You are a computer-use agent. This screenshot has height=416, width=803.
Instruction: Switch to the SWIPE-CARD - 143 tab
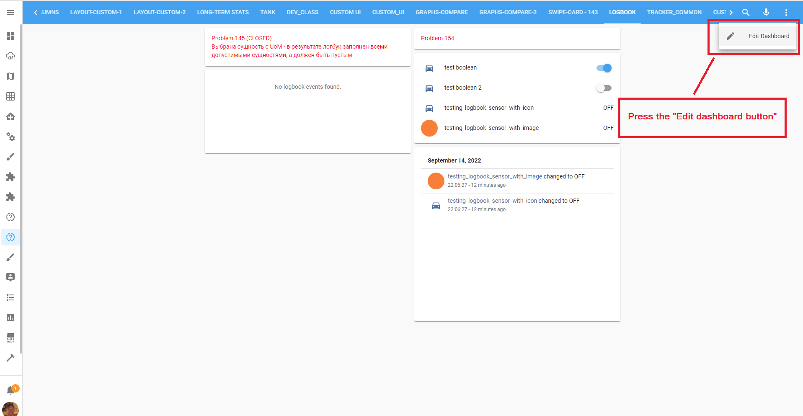click(573, 12)
